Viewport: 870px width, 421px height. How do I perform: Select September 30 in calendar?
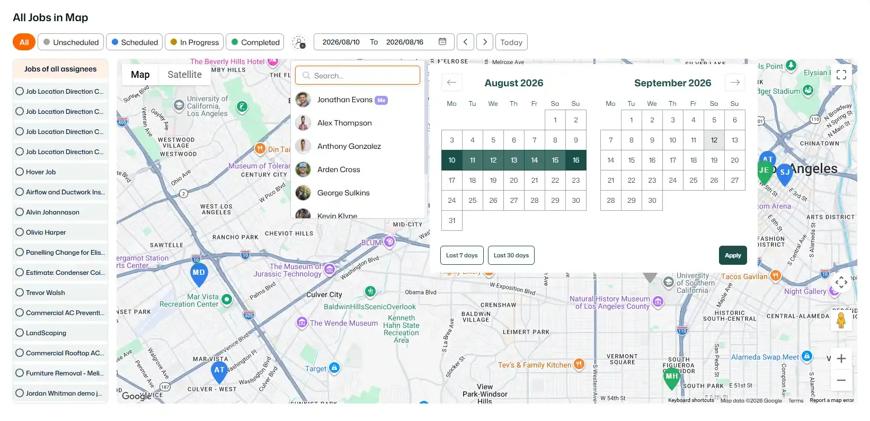652,200
